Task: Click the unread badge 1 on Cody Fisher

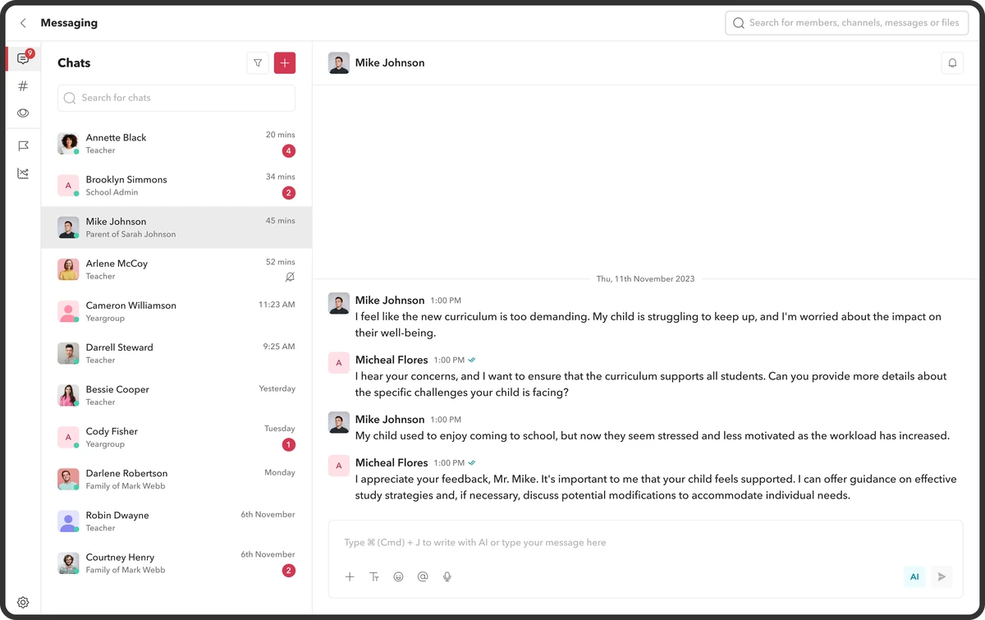Action: click(x=288, y=445)
